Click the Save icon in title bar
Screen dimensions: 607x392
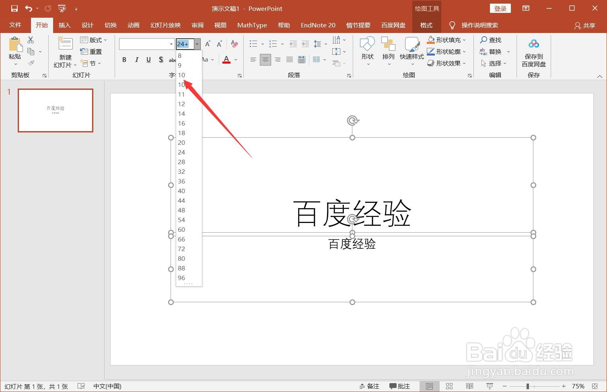pos(14,8)
